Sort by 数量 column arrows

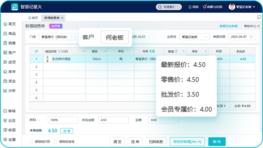click(x=183, y=51)
